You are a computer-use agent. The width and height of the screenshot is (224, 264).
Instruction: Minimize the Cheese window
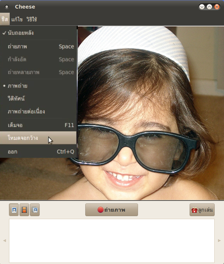click(202, 7)
